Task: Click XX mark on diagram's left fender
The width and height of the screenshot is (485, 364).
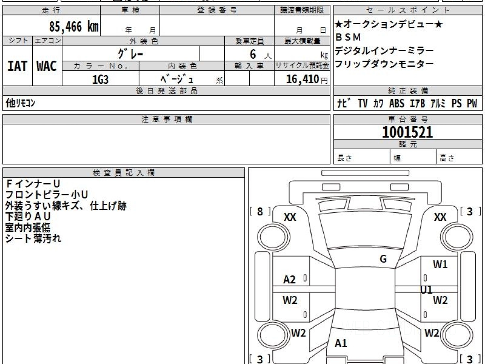Action: 290,217
